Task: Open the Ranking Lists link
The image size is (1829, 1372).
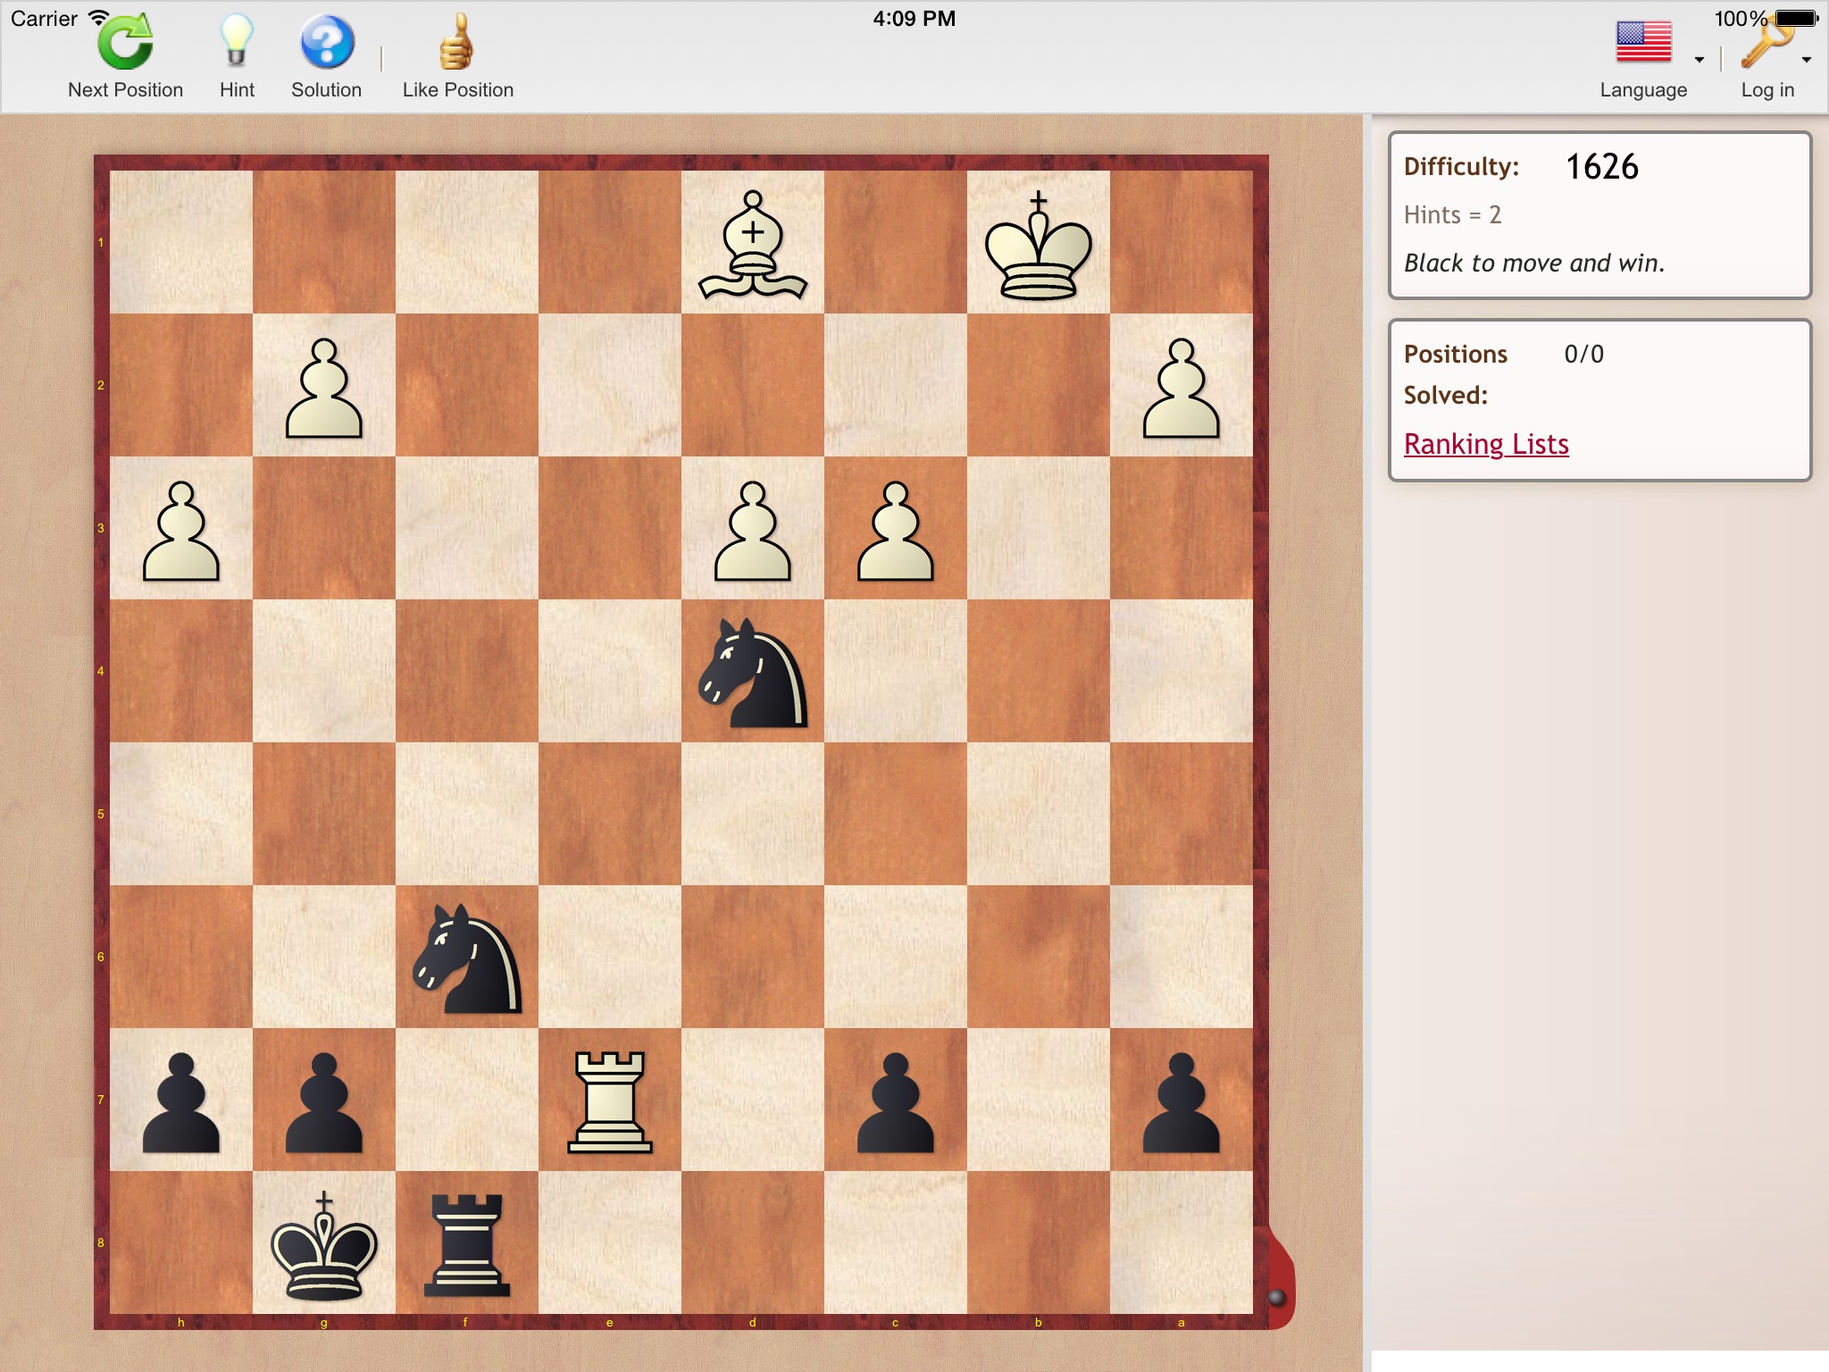Action: [x=1486, y=444]
